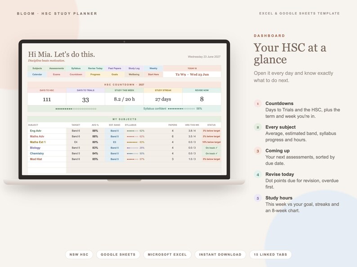Image resolution: width=357 pixels, height=267 pixels.
Task: Click Biology's 'On track' status cell
Action: [x=211, y=148]
